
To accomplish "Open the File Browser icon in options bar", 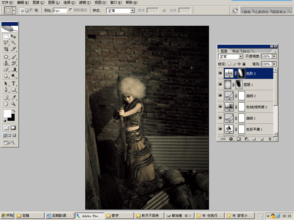I will [x=235, y=11].
